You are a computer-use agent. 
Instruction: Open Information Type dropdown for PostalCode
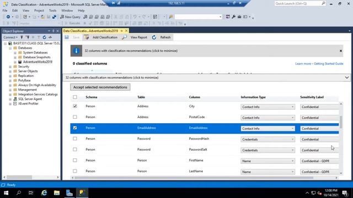[x=268, y=118]
